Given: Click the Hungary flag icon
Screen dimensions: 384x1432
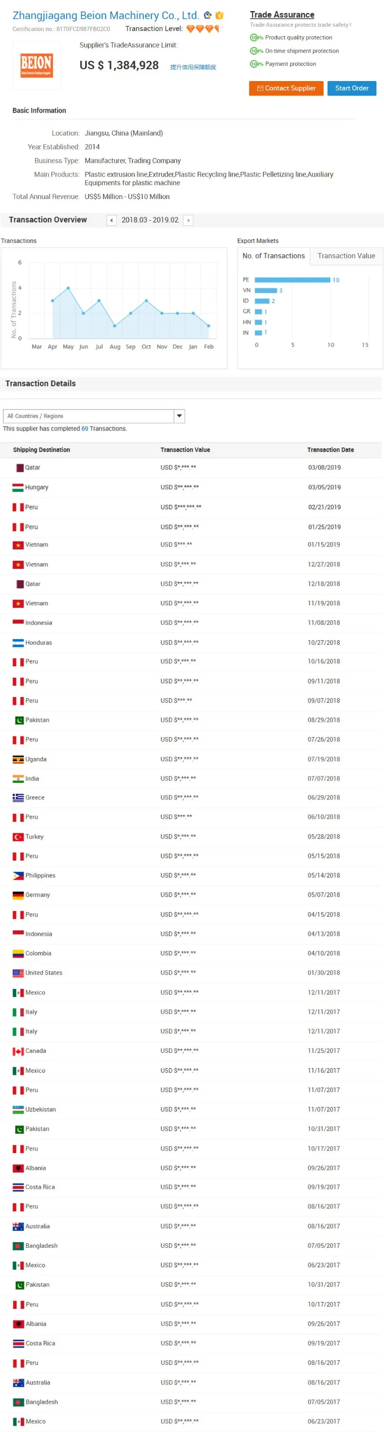Looking at the screenshot, I should [x=18, y=487].
